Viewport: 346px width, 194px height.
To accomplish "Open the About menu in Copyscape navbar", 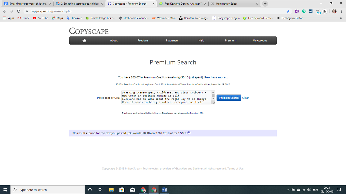I will point(114,40).
